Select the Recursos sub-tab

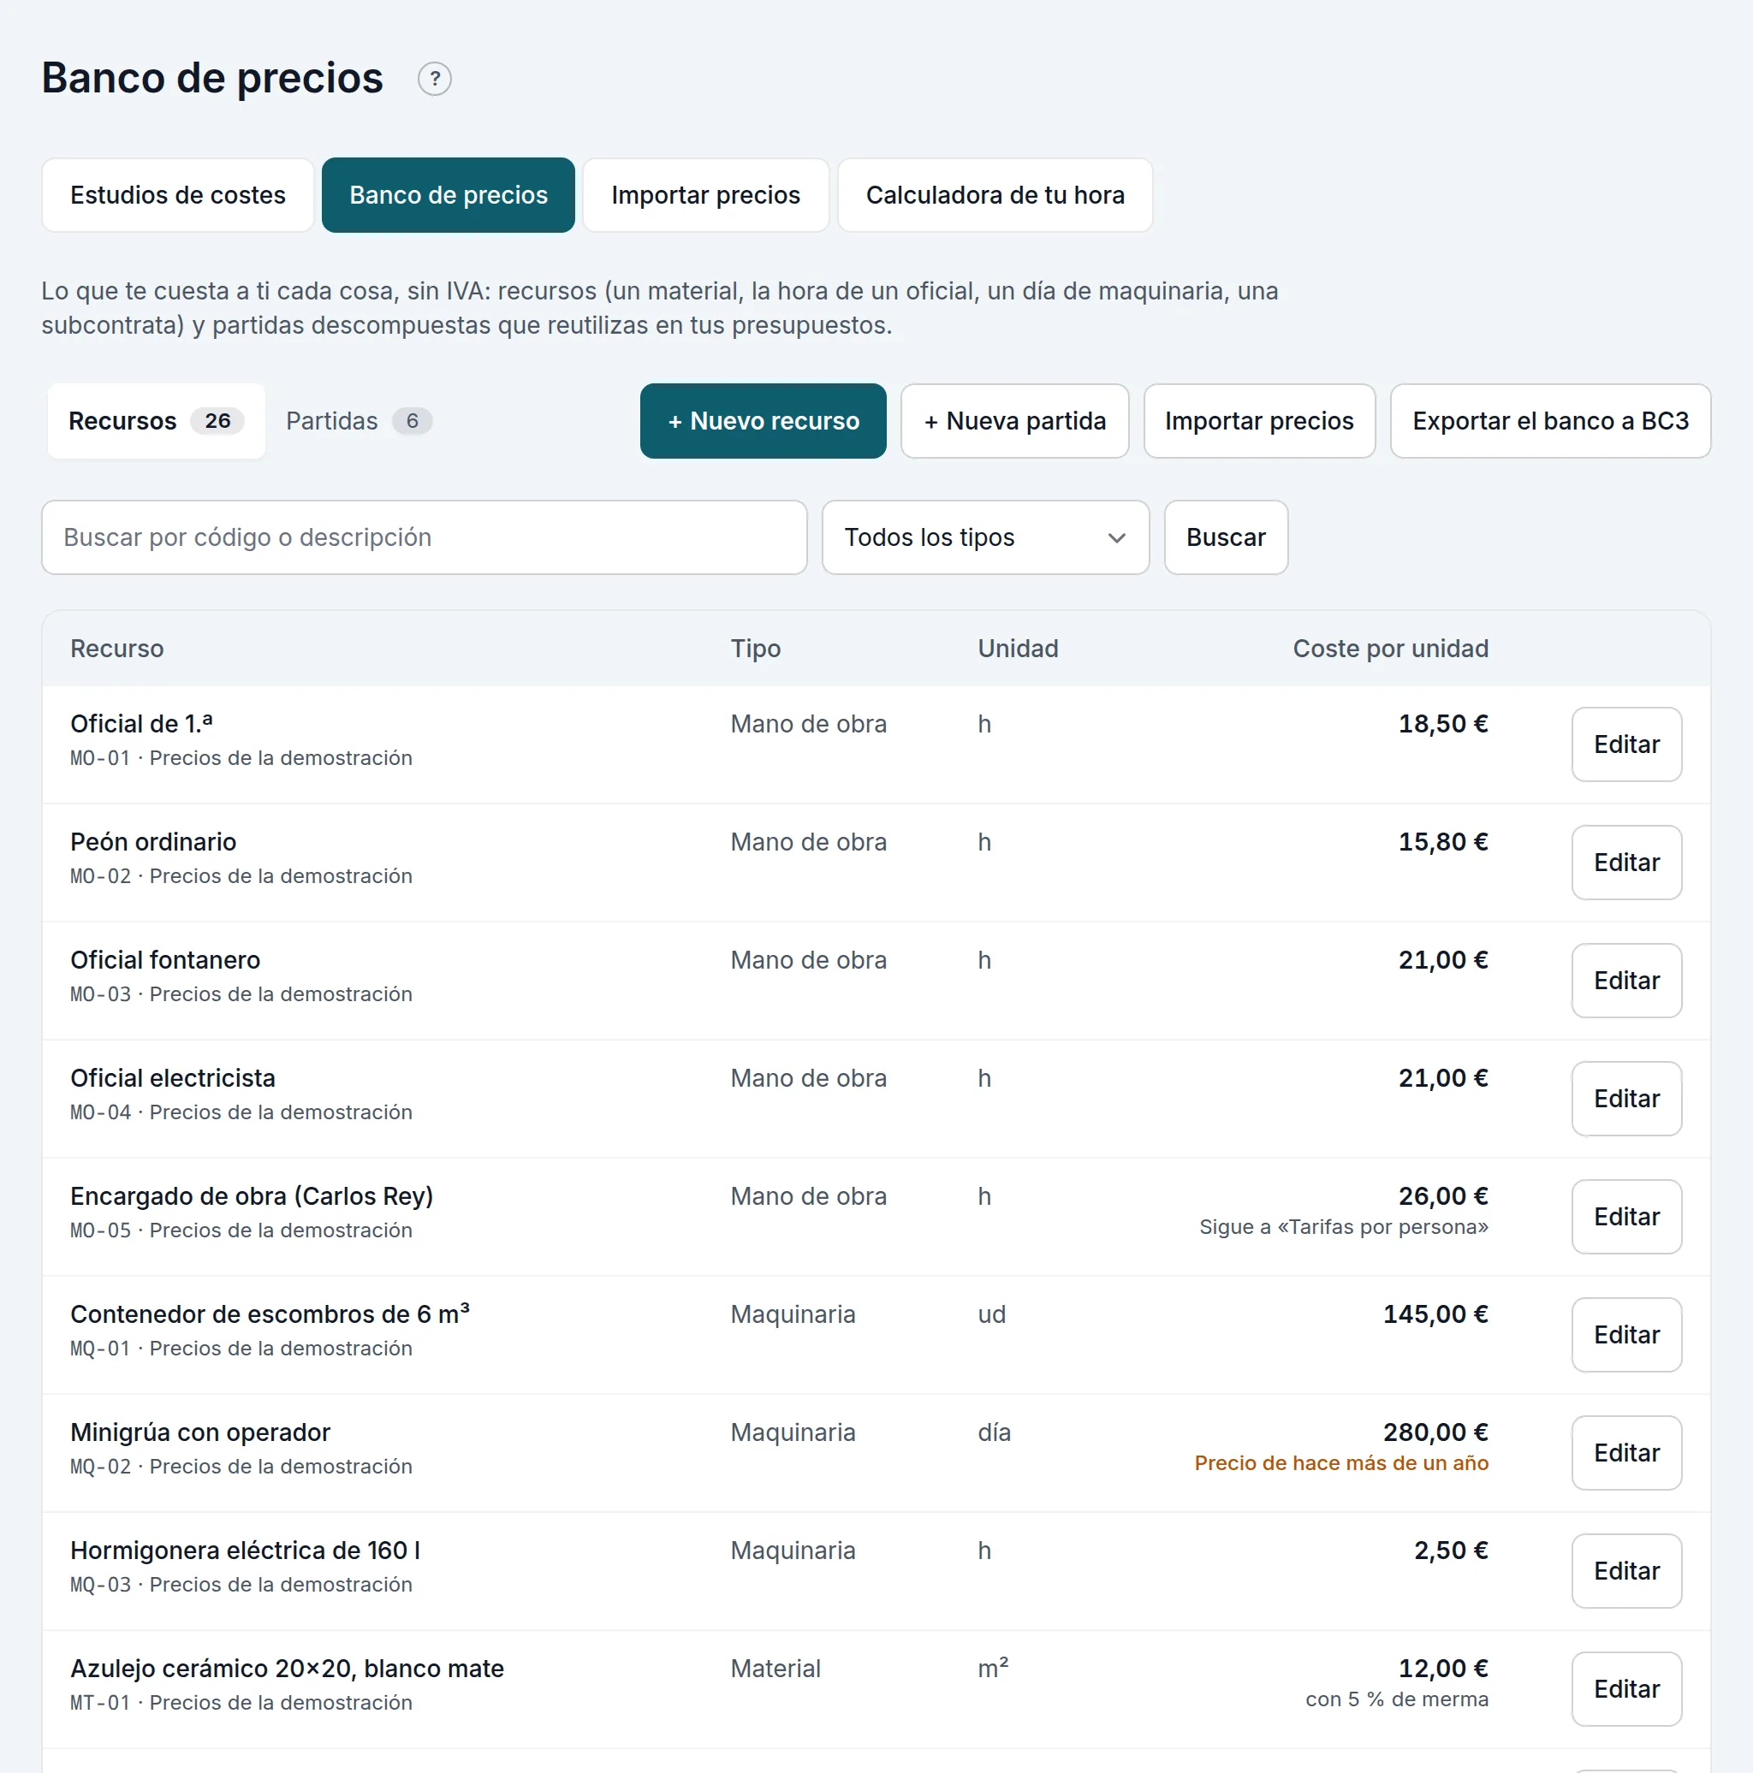point(156,421)
